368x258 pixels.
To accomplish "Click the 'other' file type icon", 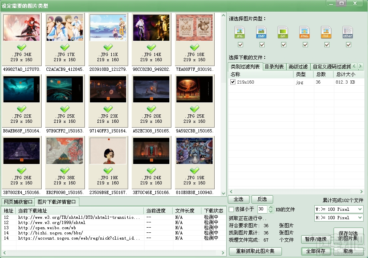I will [x=347, y=32].
